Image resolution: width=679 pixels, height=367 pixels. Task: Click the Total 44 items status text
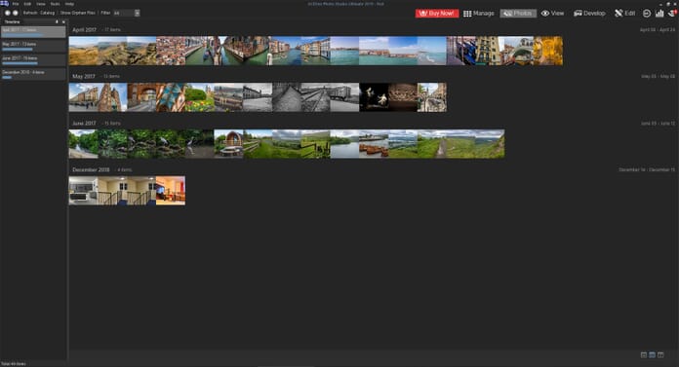14,364
